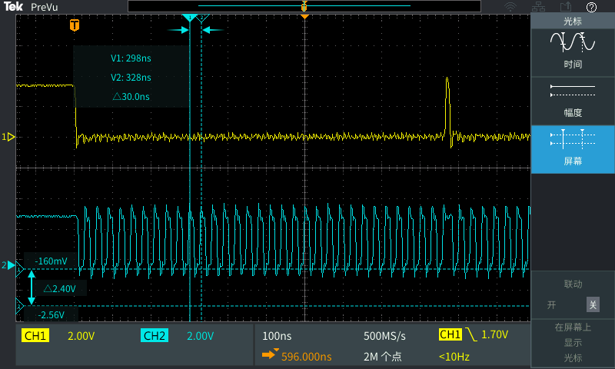Click the export/share icon in top bar
The image size is (615, 369).
[565, 7]
